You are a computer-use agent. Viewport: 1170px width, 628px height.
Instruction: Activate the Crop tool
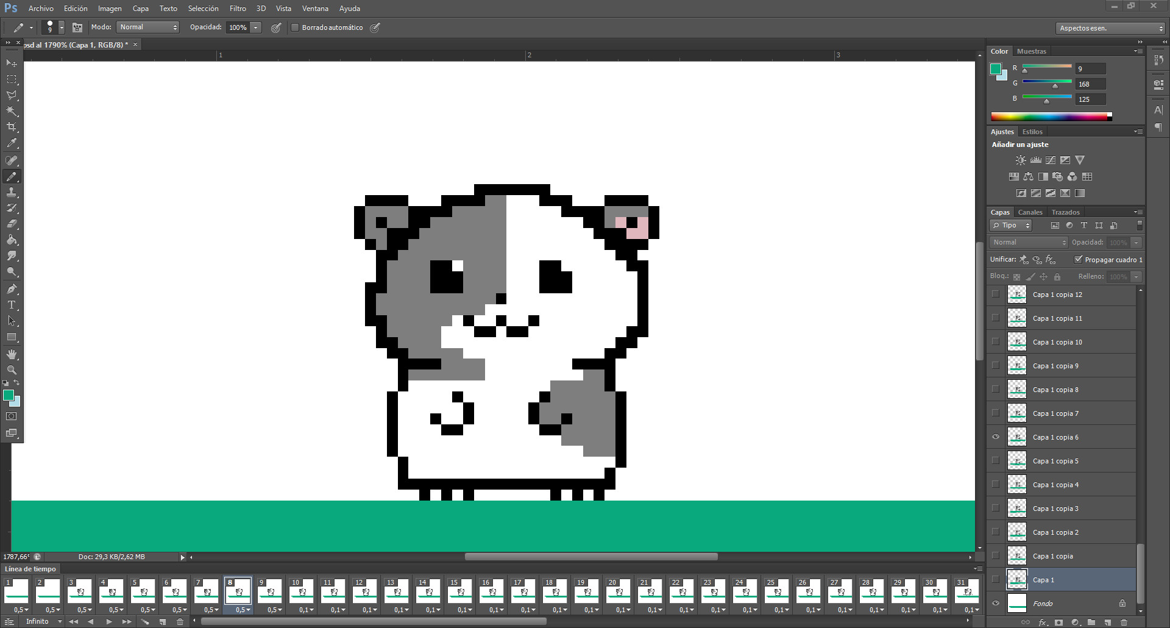coord(12,127)
